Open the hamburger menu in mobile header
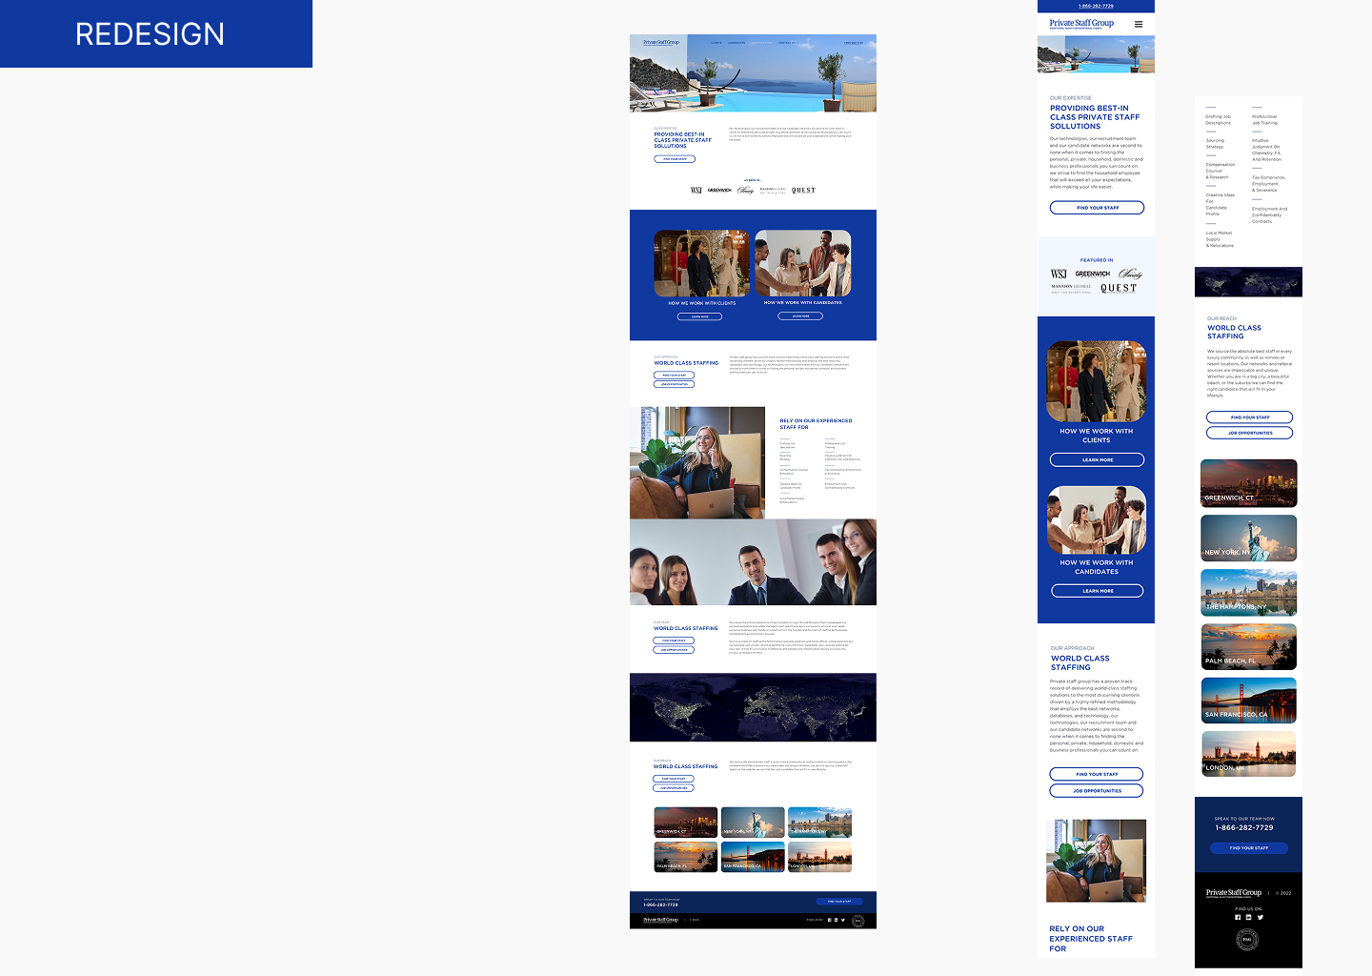 tap(1138, 25)
